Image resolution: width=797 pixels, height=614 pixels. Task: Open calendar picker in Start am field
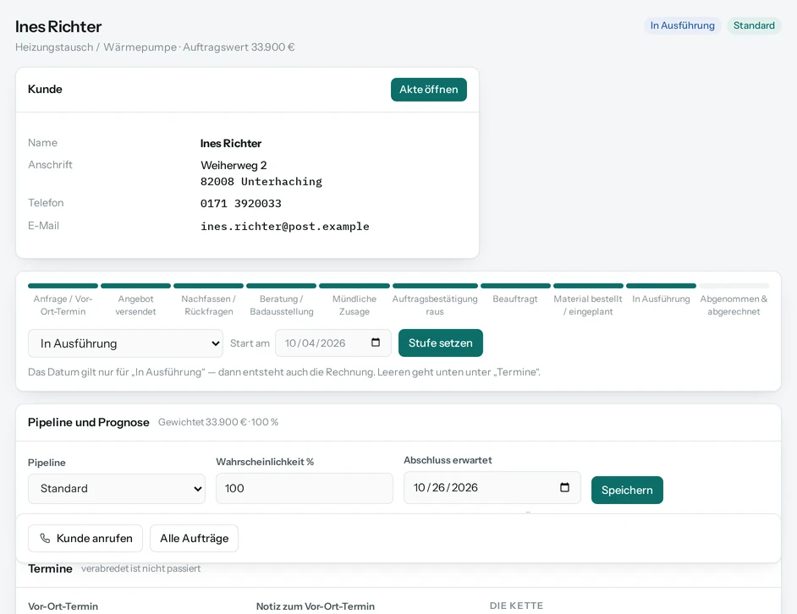[x=376, y=343]
